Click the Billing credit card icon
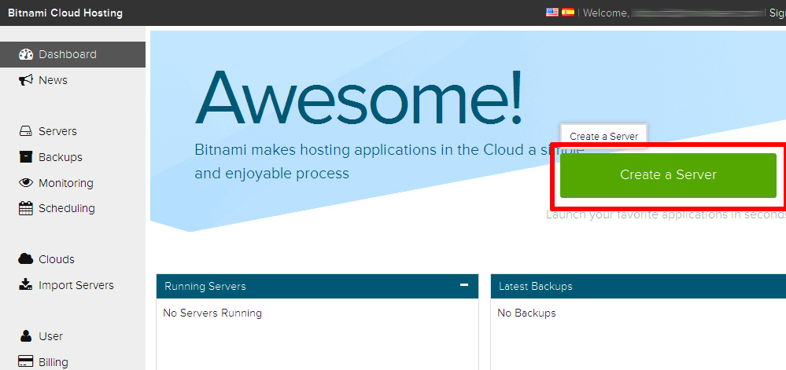Screen dimensions: 786x370 (25, 361)
